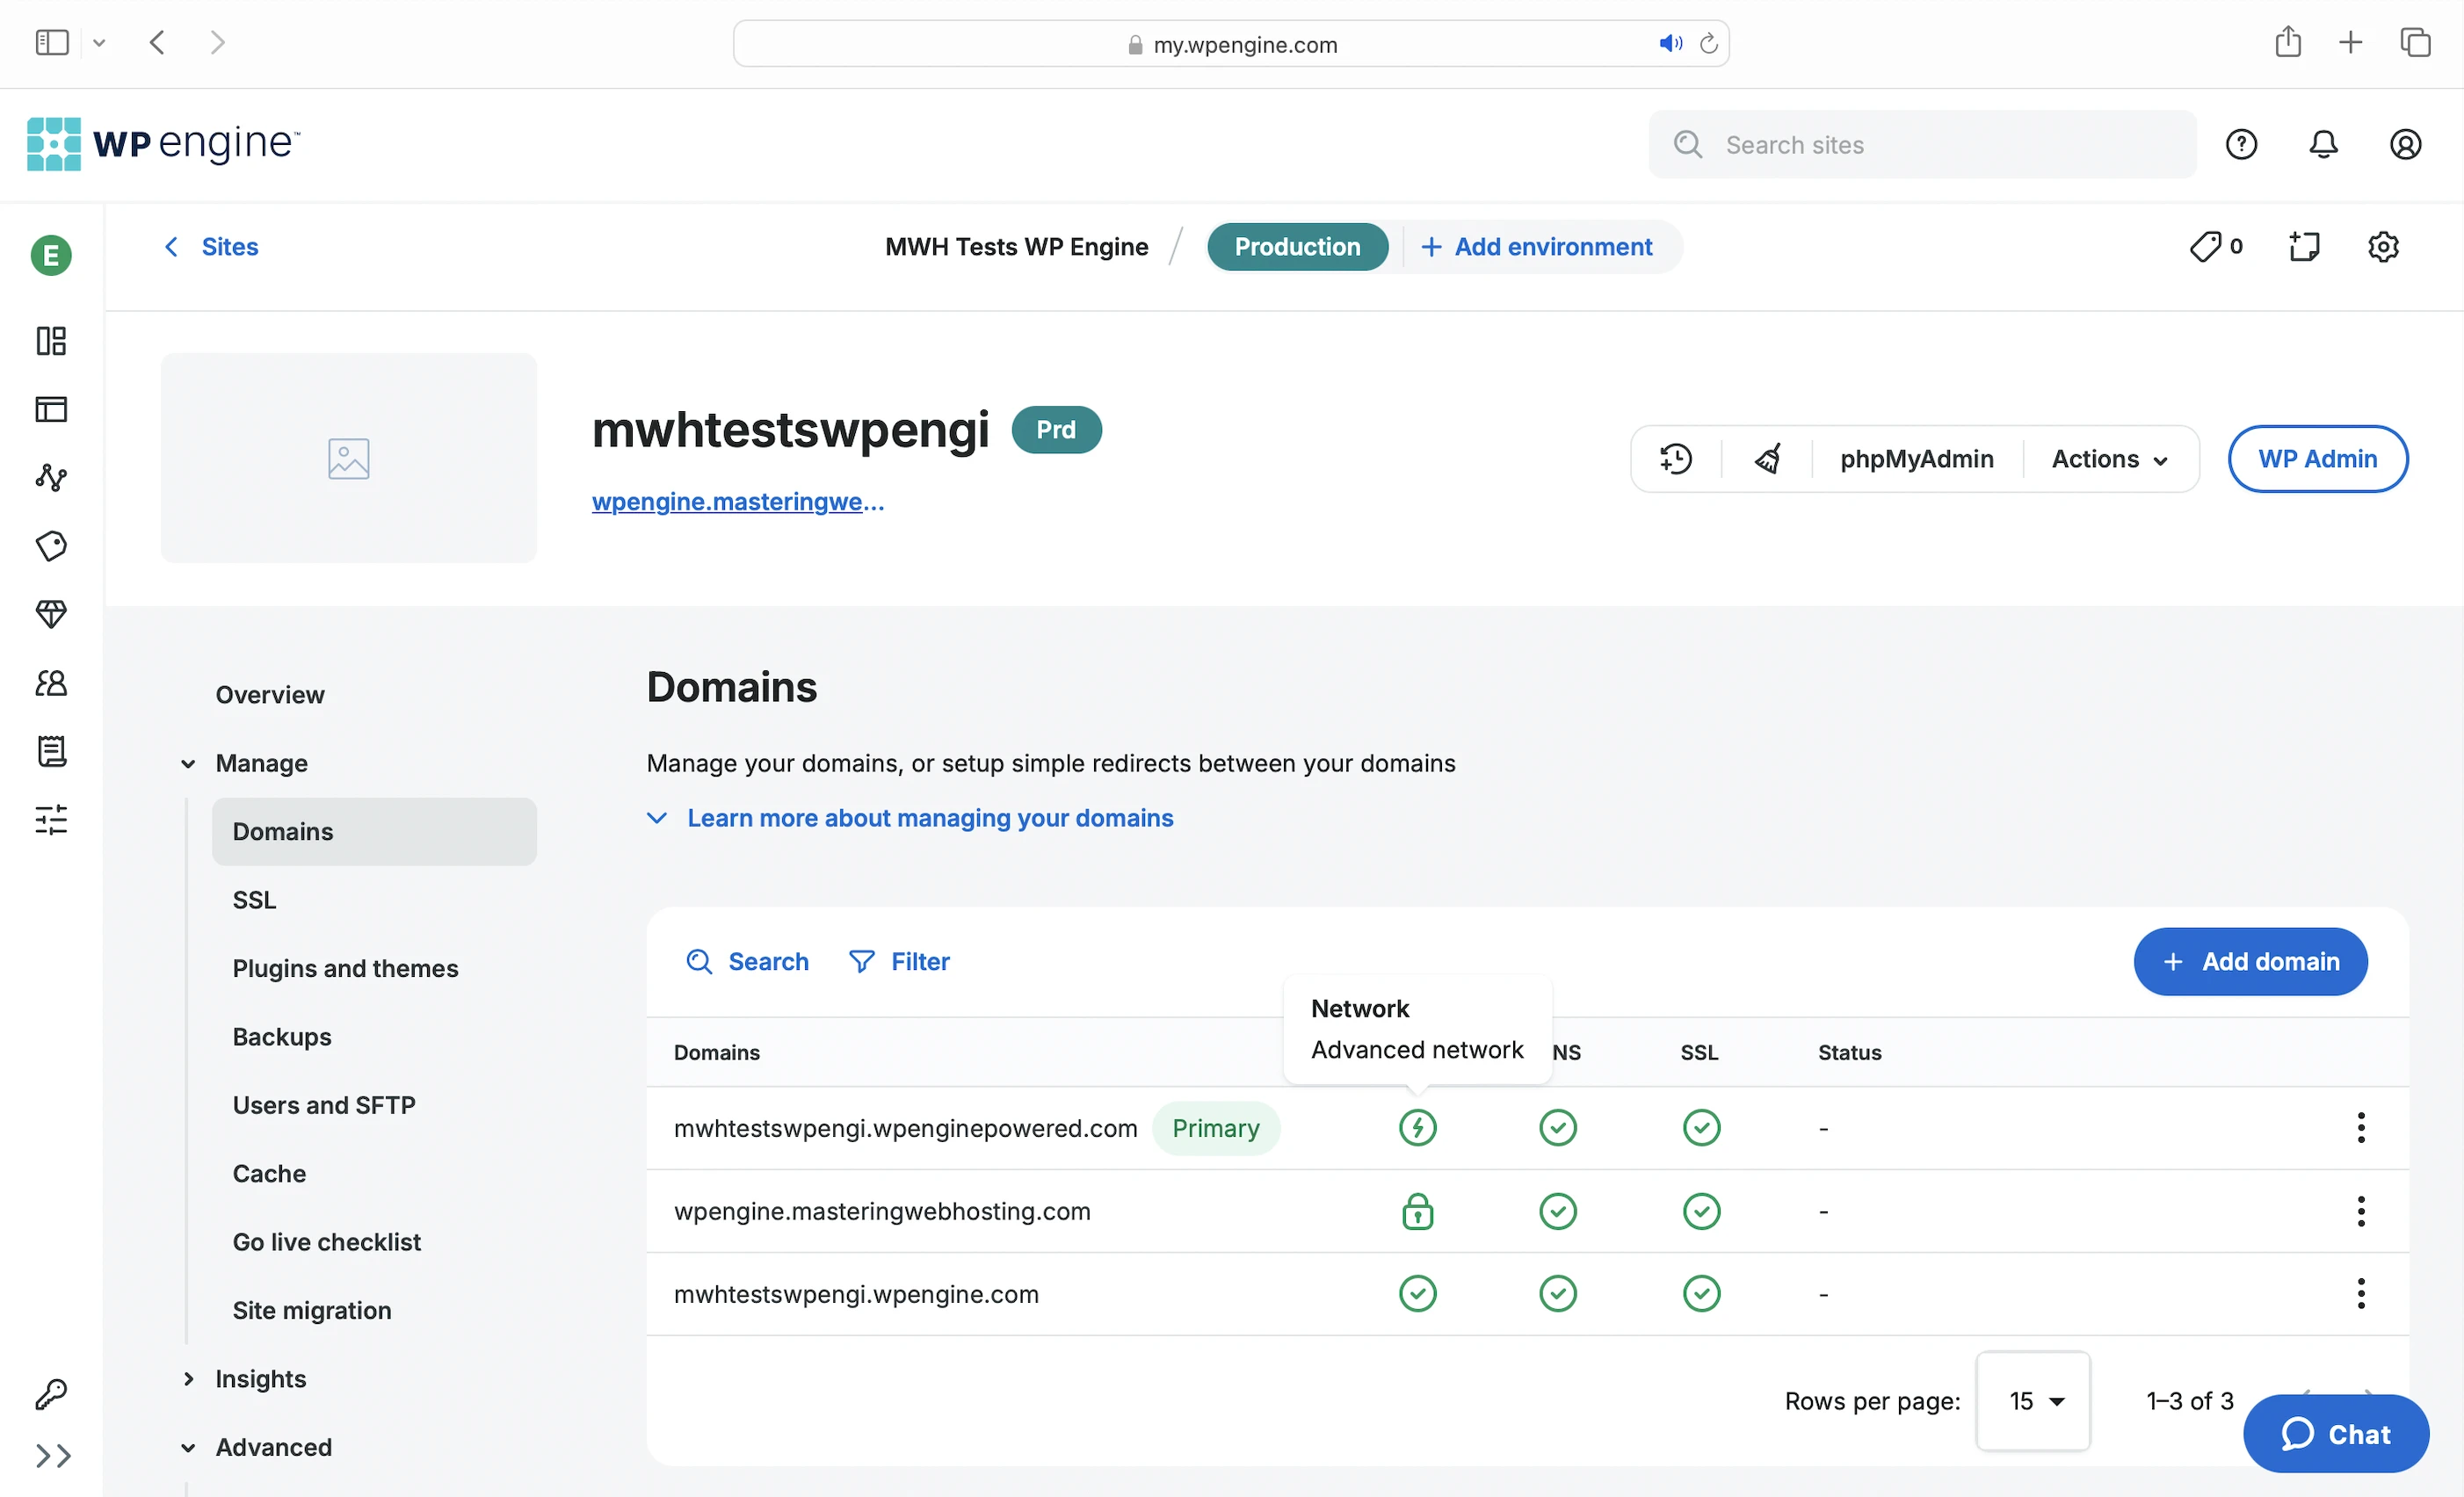Expand the sidebar with double-arrow icon

click(53, 1455)
